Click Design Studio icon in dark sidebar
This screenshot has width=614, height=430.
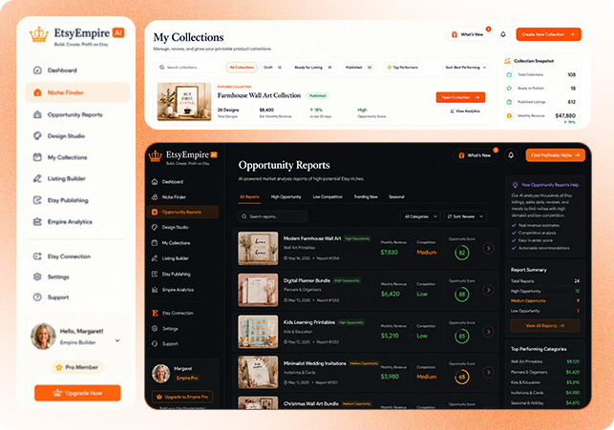(155, 227)
